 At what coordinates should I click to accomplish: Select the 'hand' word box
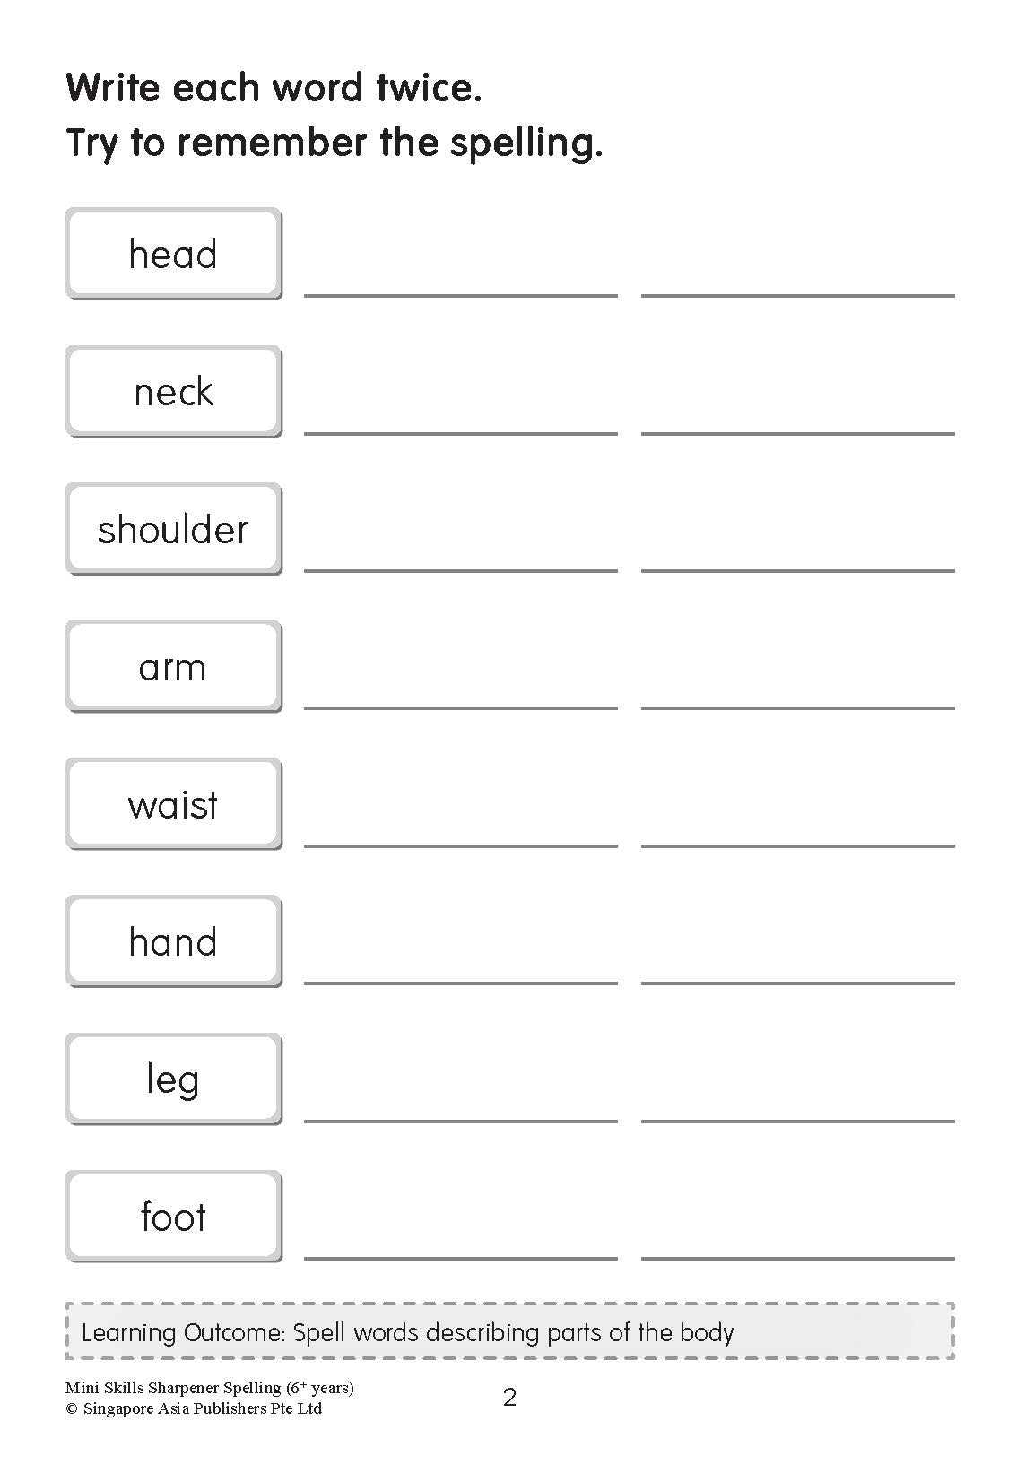pyautogui.click(x=173, y=941)
